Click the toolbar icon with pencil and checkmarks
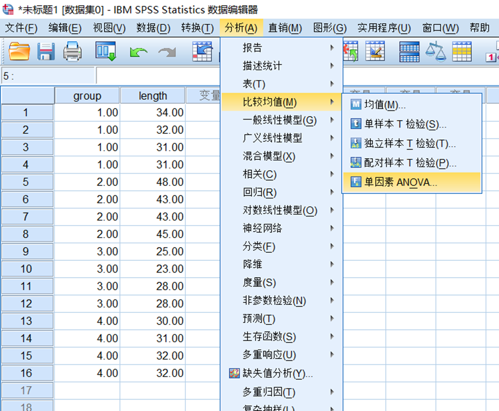The image size is (499, 411). [375, 51]
